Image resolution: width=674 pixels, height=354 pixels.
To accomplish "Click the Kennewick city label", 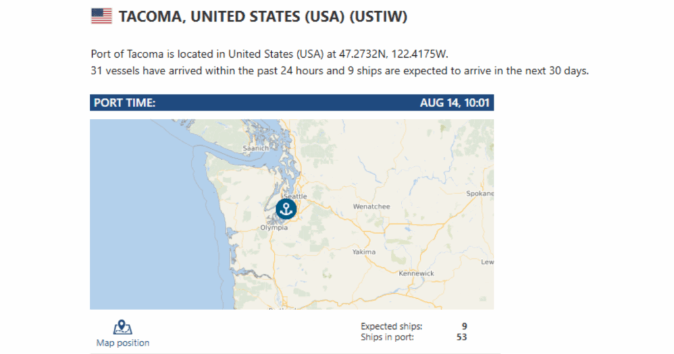I will (x=416, y=273).
